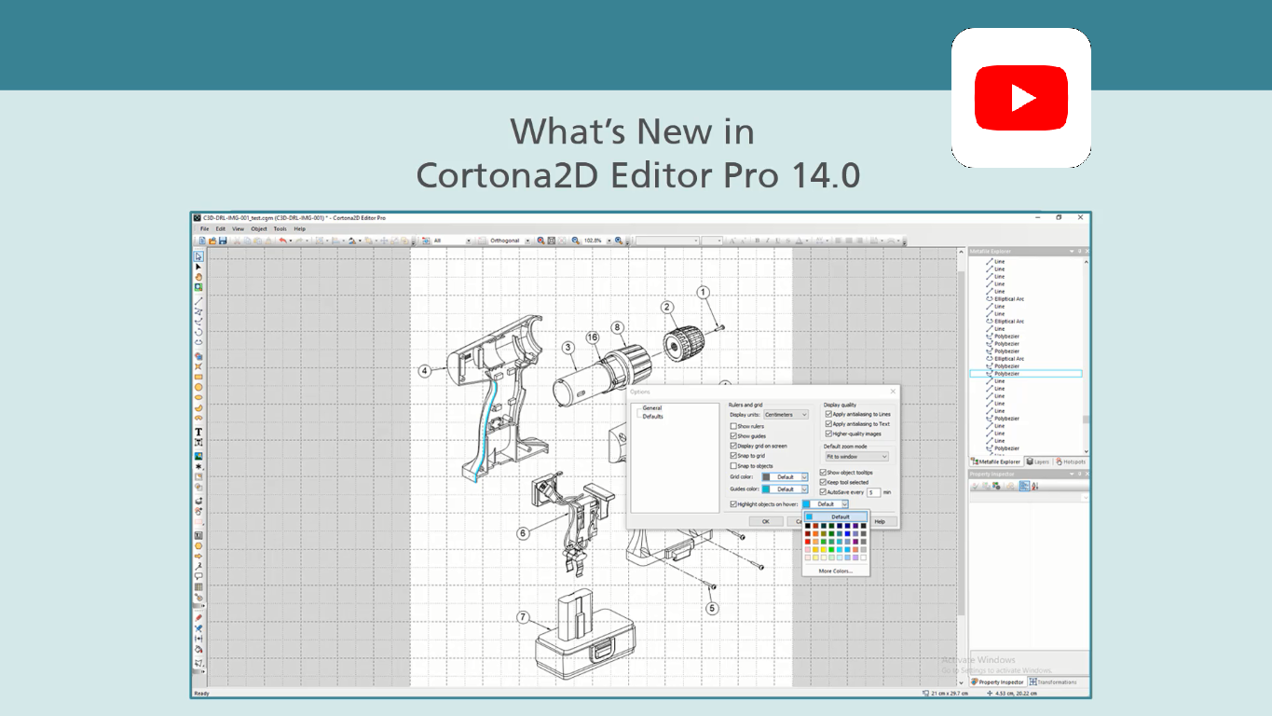The height and width of the screenshot is (716, 1272).
Task: Click OK in the Options dialog
Action: point(766,521)
